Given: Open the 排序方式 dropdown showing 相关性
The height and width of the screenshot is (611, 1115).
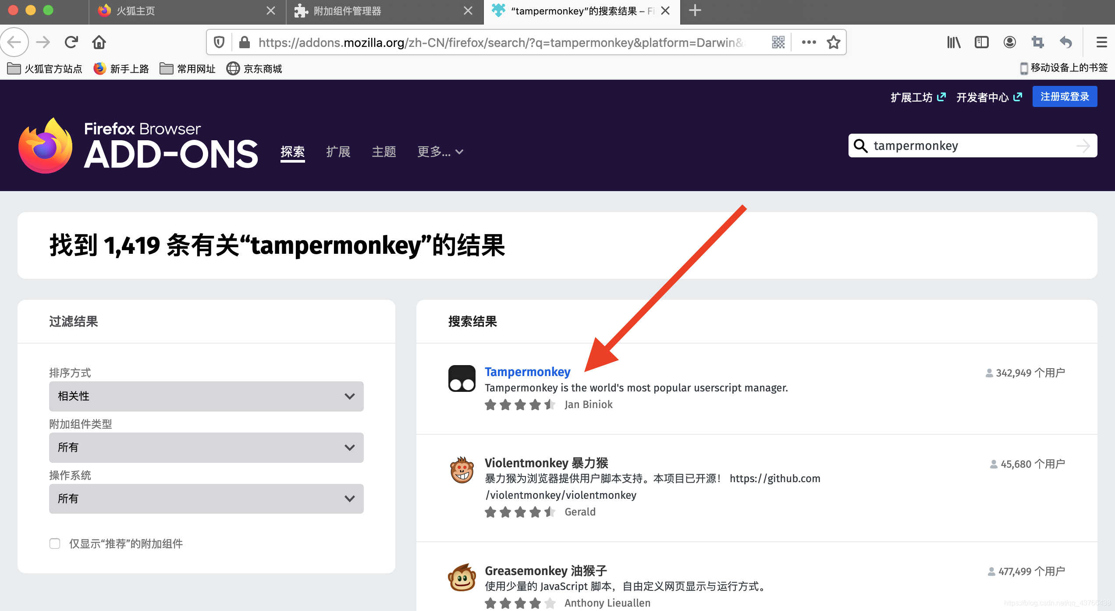Looking at the screenshot, I should point(206,396).
